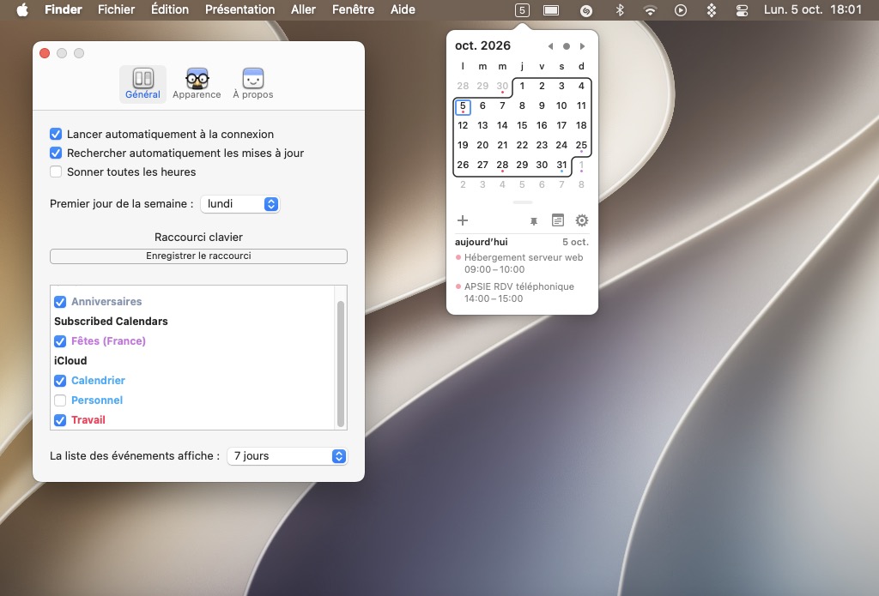Image resolution: width=879 pixels, height=596 pixels.
Task: Switch to the Général preferences tab
Action: pos(142,83)
